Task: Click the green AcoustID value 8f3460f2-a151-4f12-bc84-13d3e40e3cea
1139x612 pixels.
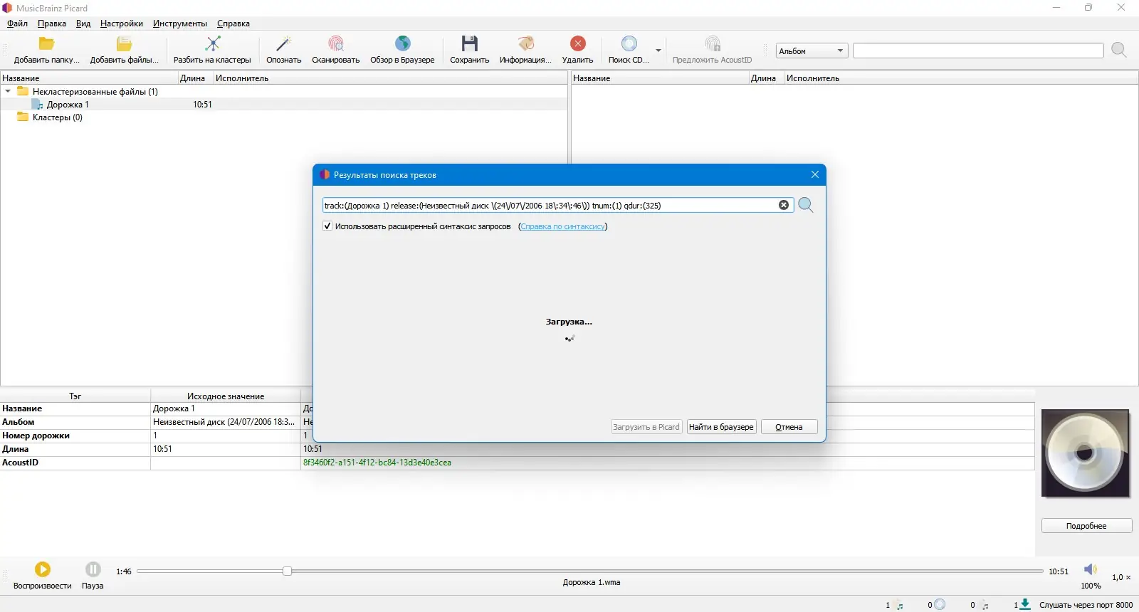Action: (377, 463)
